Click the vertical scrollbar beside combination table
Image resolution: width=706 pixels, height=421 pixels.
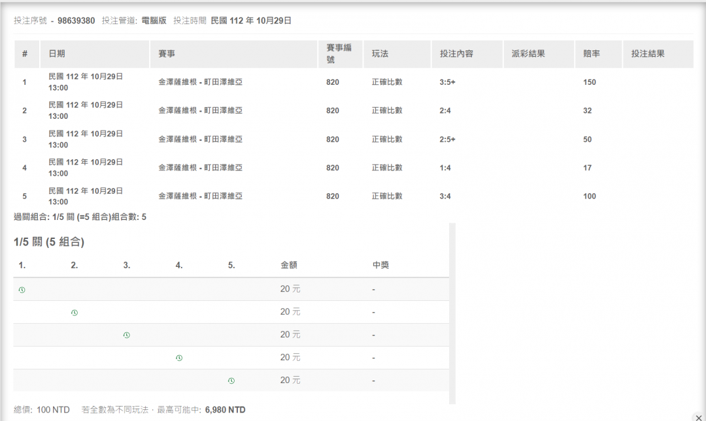452,313
